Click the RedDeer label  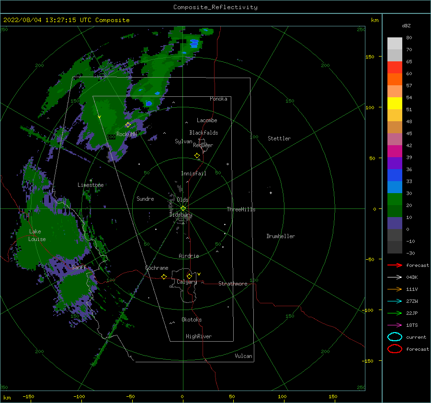(203, 145)
